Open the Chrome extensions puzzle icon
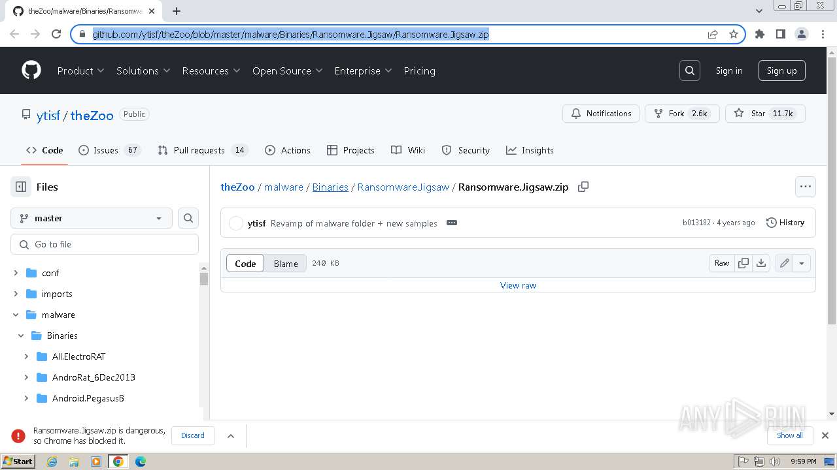 coord(760,34)
